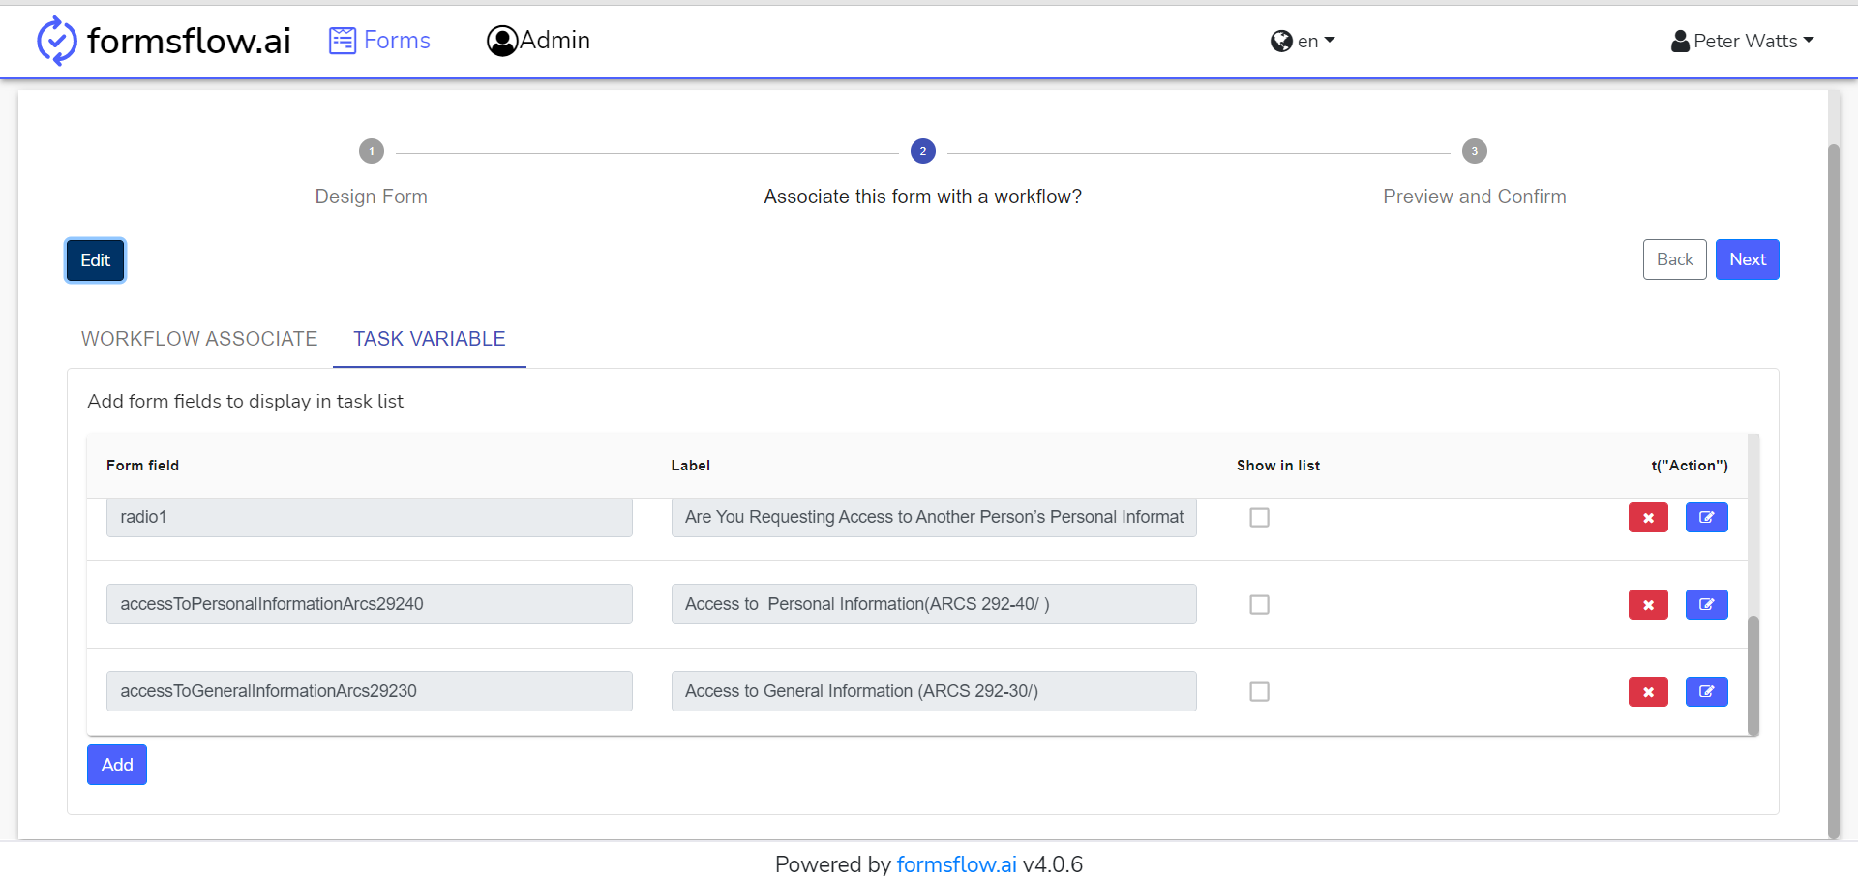The image size is (1858, 878).
Task: Add a new task variable row
Action: 117,765
